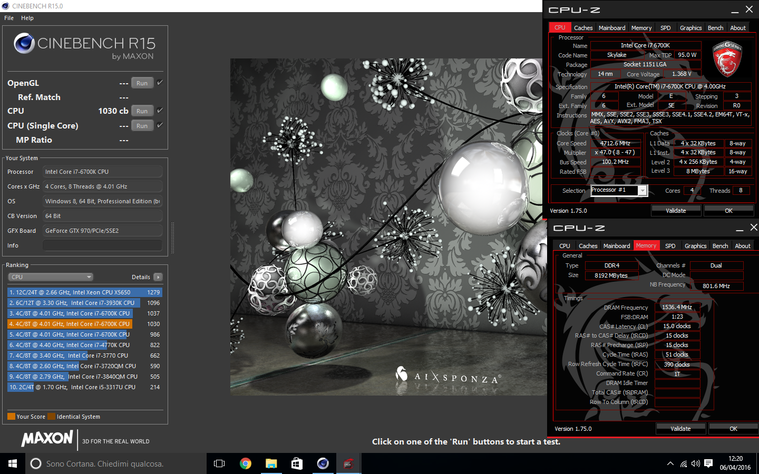
Task: Run the CPU benchmark
Action: tap(142, 111)
